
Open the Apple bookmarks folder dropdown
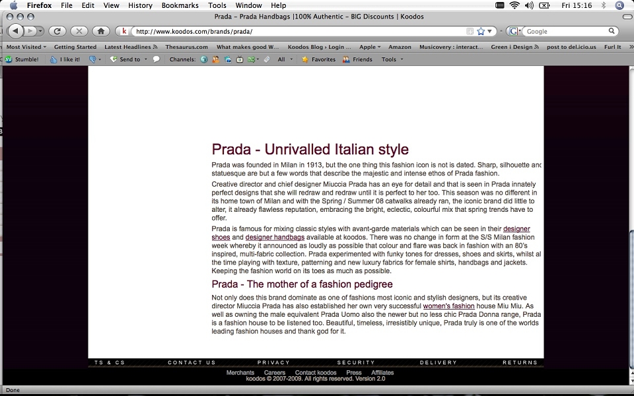coord(370,47)
